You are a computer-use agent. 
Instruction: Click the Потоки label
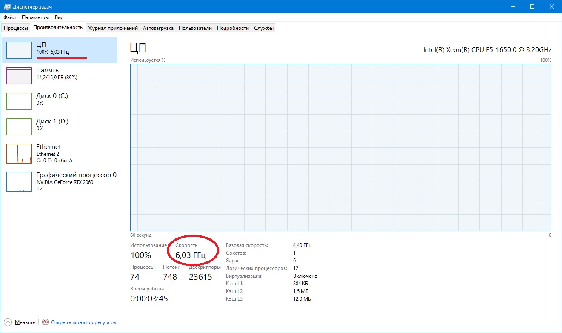click(171, 267)
